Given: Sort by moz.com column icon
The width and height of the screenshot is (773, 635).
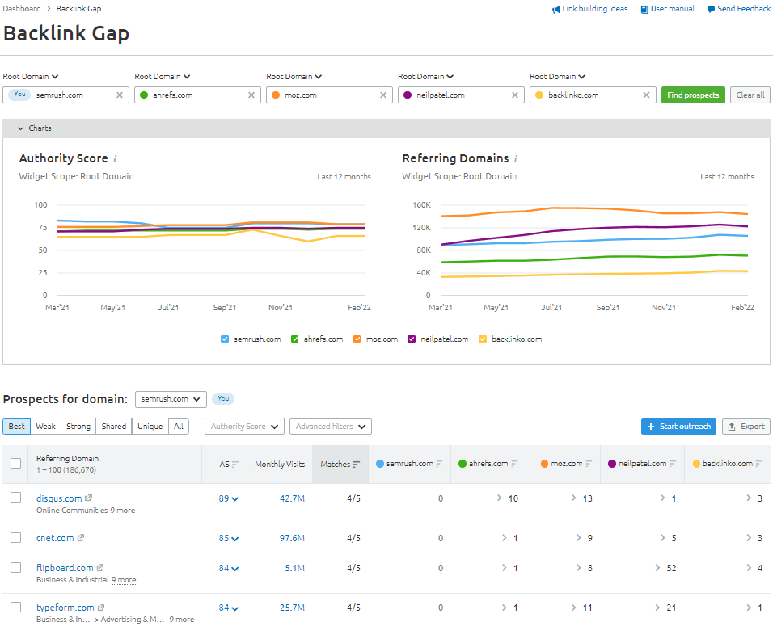Looking at the screenshot, I should (x=589, y=464).
